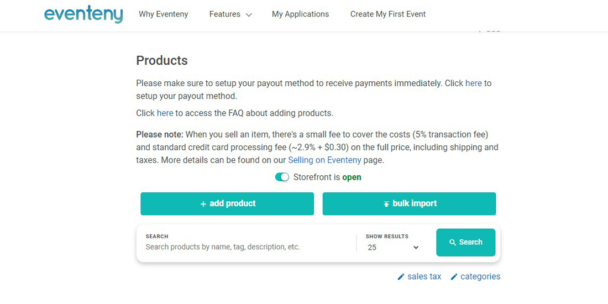Click the pencil icon beside sales tax
The width and height of the screenshot is (608, 304).
pos(401,277)
